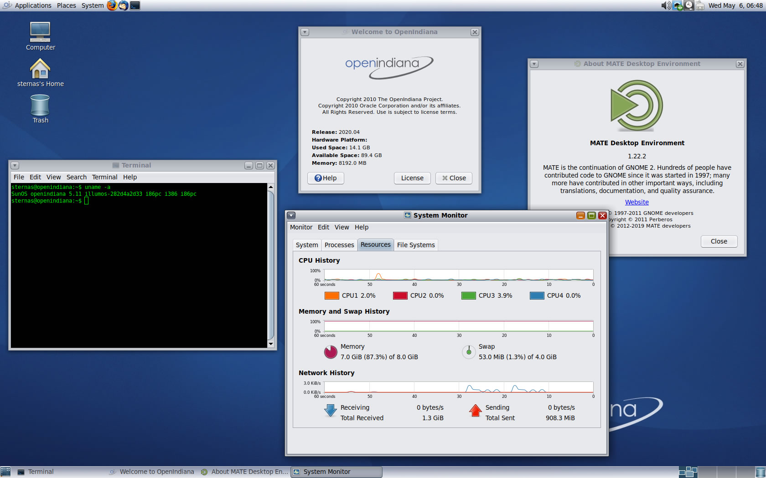Viewport: 766px width, 478px height.
Task: Open Terminal's Help menu
Action: tap(130, 177)
